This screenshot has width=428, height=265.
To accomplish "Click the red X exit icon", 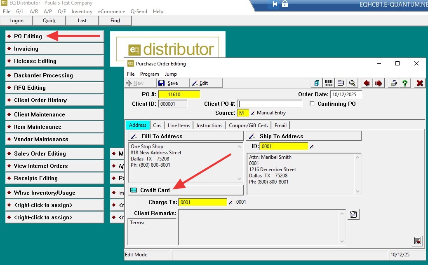I will tap(420, 83).
